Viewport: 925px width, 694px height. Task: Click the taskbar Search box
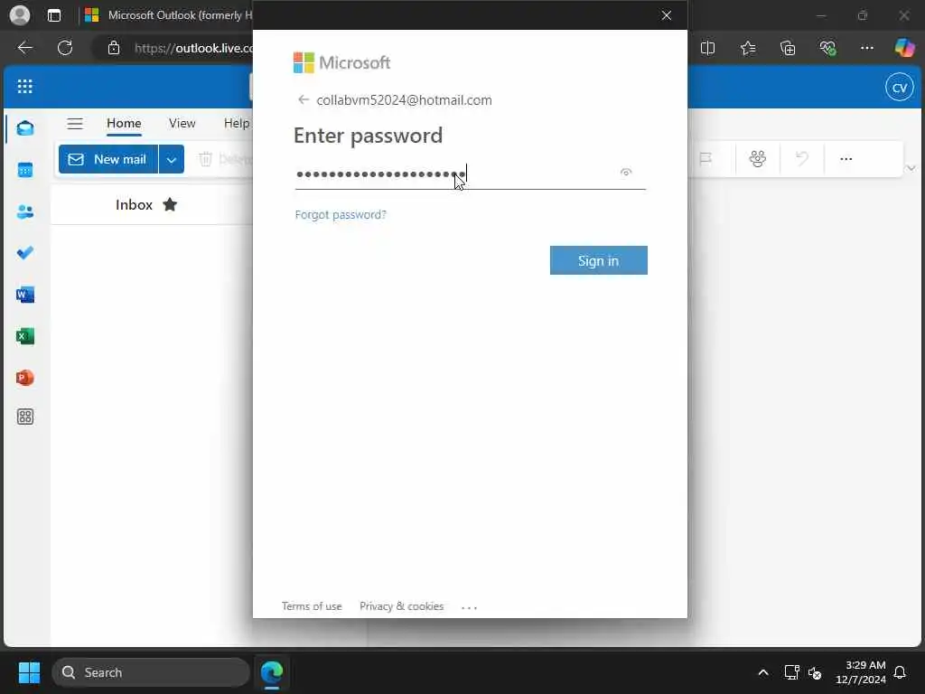[151, 672]
